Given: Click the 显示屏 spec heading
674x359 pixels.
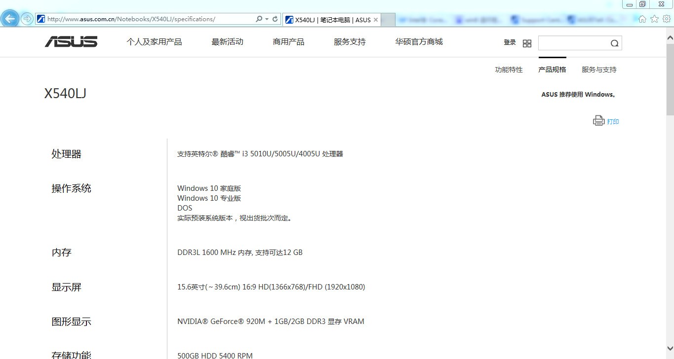Looking at the screenshot, I should pos(66,287).
